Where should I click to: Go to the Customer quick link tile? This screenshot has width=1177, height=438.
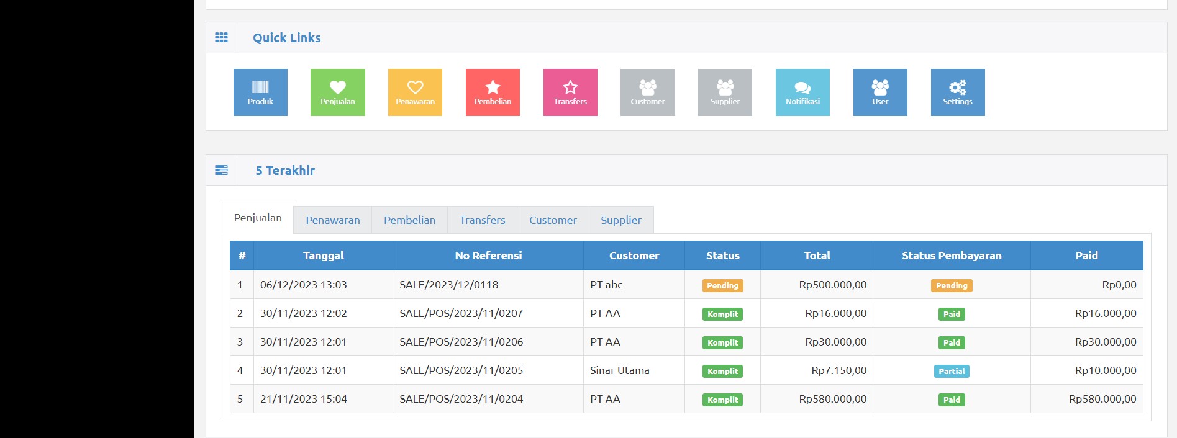pyautogui.click(x=647, y=92)
